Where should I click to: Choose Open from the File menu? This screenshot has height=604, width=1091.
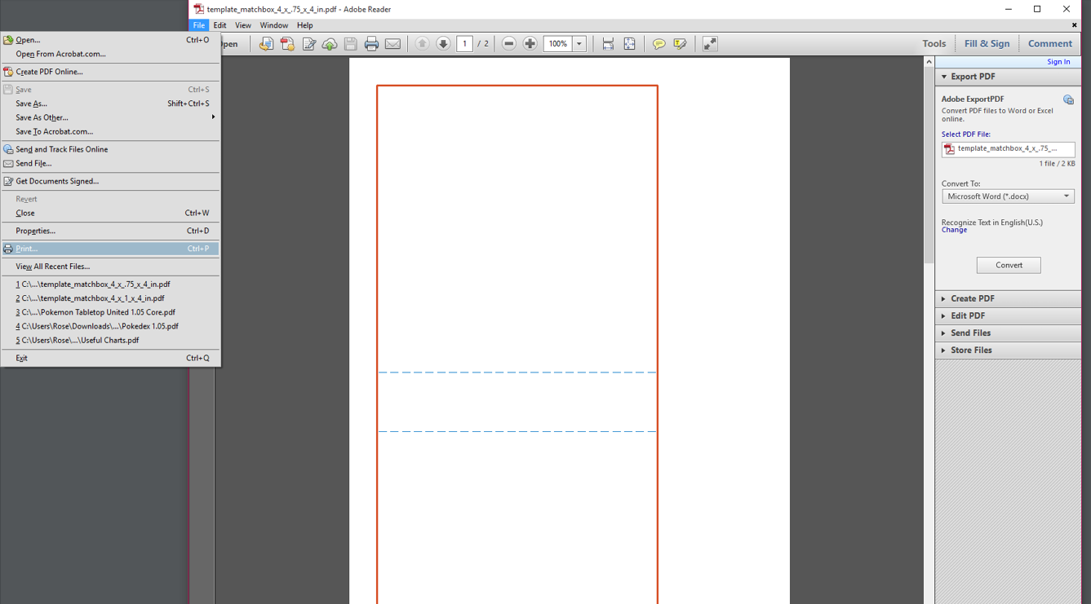pos(110,40)
